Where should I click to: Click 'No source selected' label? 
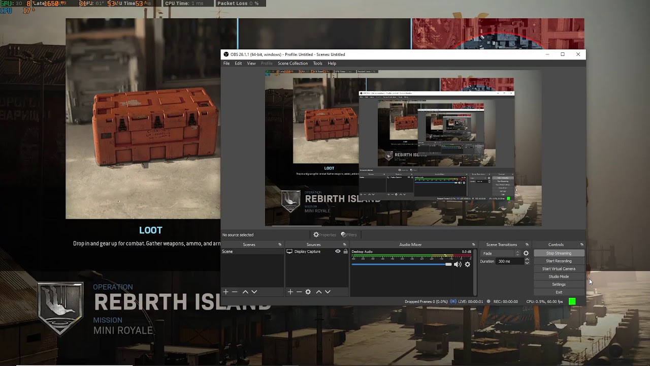pyautogui.click(x=238, y=235)
